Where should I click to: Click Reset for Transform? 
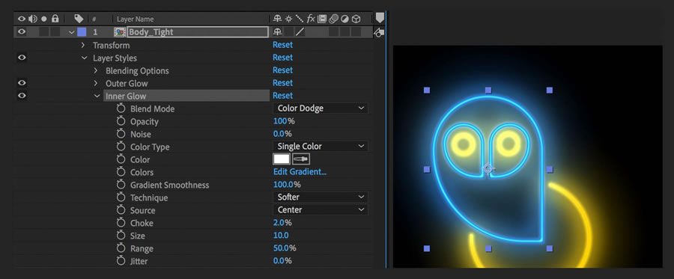click(x=282, y=45)
